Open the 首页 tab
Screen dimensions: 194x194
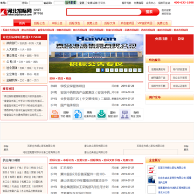[x=22, y=23]
